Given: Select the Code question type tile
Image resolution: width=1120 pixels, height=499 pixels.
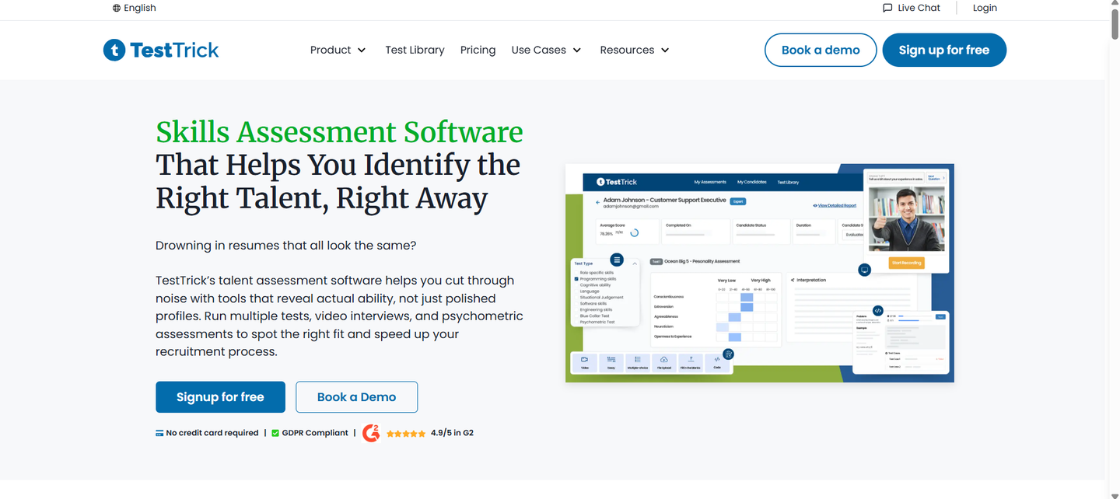Looking at the screenshot, I should 717,362.
